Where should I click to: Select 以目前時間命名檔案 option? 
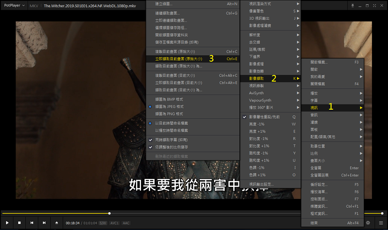click(x=193, y=123)
